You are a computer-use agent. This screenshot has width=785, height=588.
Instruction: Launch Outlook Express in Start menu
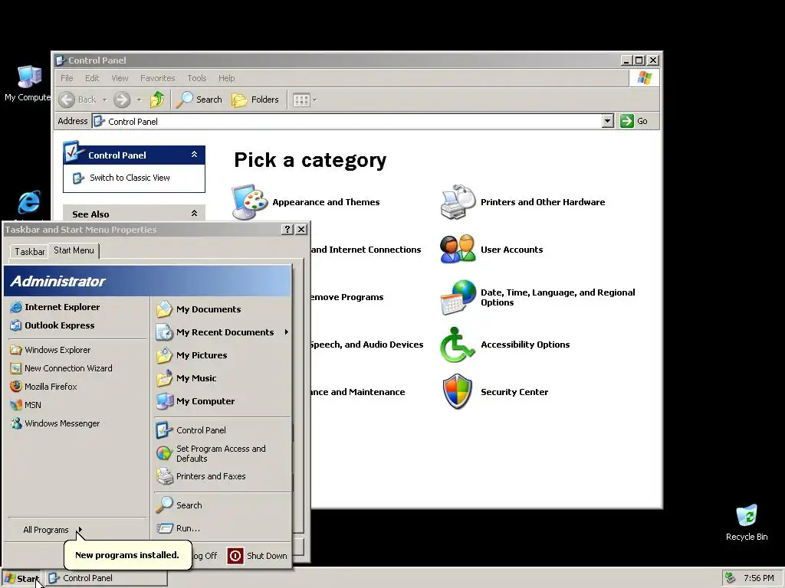[x=53, y=325]
